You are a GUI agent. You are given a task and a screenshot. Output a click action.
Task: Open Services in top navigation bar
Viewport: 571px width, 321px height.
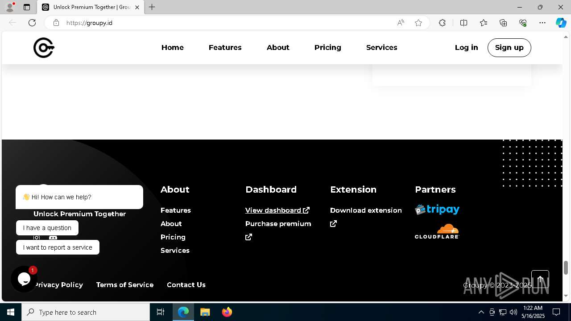tap(381, 47)
